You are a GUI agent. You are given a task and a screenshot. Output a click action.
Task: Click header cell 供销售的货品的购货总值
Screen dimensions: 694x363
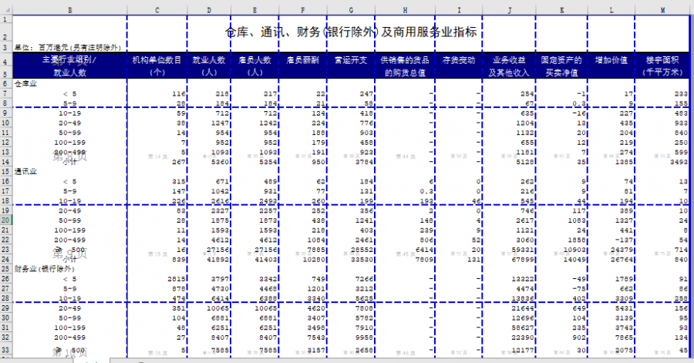tap(405, 66)
